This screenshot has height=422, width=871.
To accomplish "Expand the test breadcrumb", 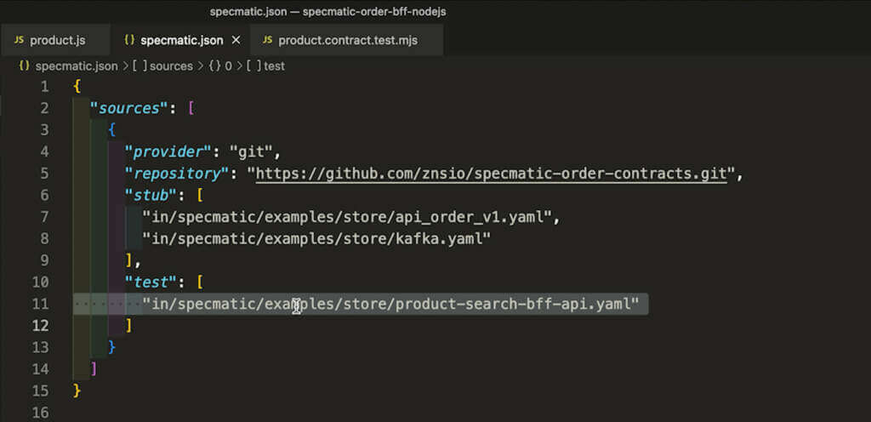I will (x=274, y=66).
